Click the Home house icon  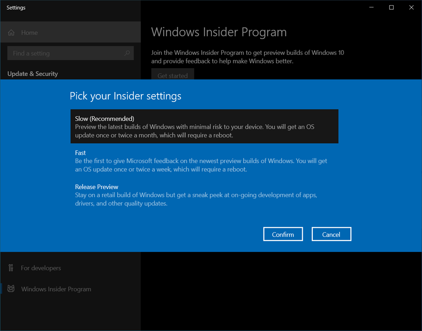11,32
